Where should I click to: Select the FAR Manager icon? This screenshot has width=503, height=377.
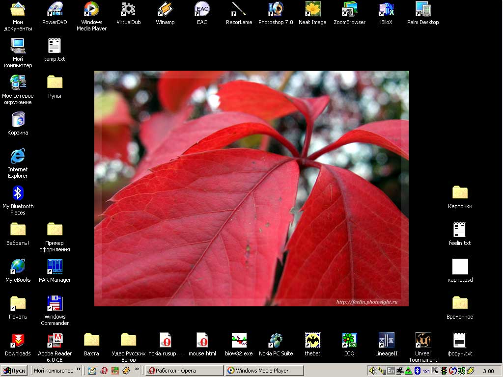click(55, 267)
